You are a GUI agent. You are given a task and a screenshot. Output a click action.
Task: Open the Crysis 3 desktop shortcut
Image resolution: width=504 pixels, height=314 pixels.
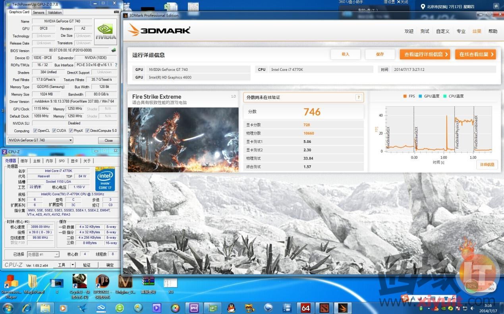coord(80,285)
